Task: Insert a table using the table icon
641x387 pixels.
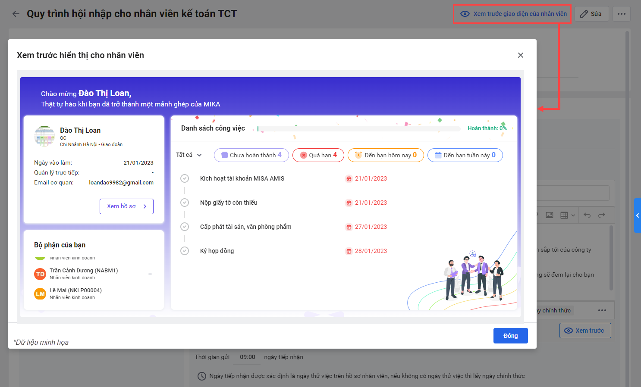Action: [565, 215]
